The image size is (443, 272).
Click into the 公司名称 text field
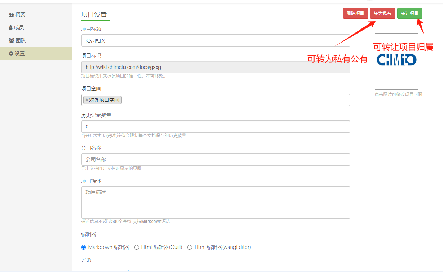(x=215, y=159)
